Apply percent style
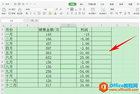140x94 pixels. point(117,13)
